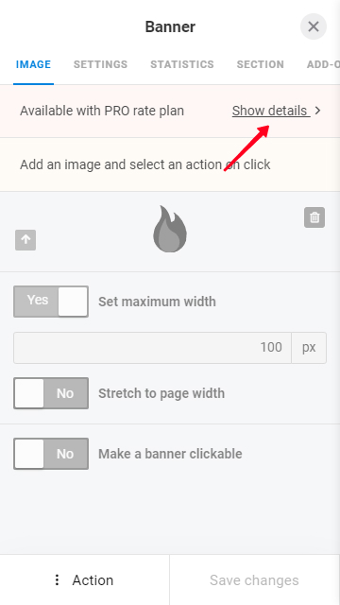Image resolution: width=340 pixels, height=605 pixels.
Task: Open the Section tab
Action: [261, 64]
